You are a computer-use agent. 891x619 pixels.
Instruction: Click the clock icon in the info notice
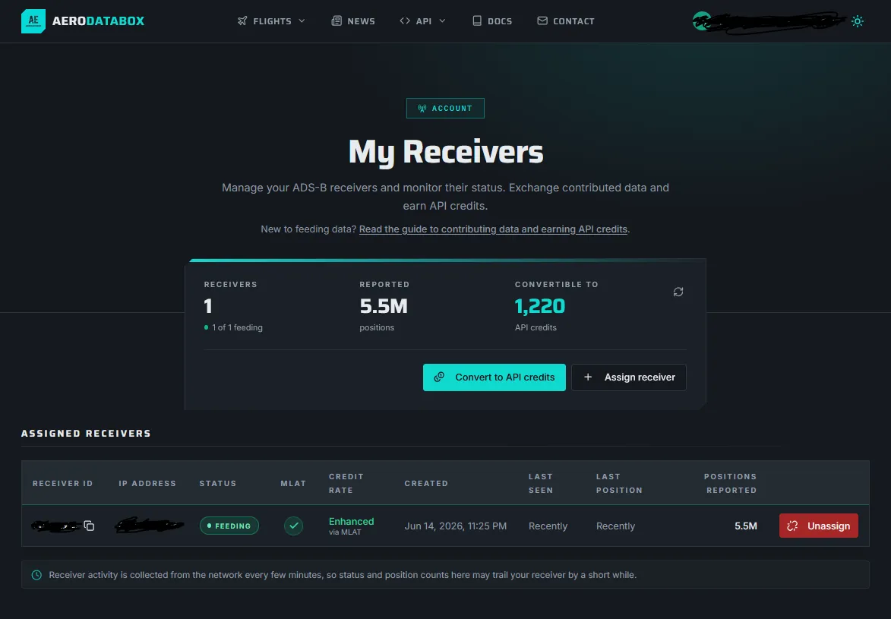[36, 575]
